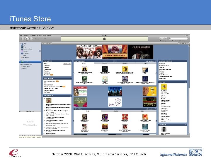Image resolution: width=211 pixels, height=158 pixels.
Task: Click the right carousel arrow of new releases
Action: 156,73
